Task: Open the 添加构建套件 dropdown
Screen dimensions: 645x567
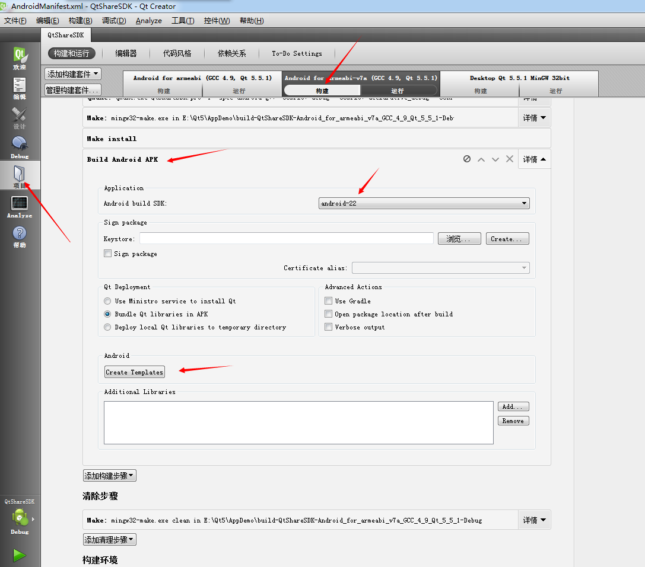Action: 73,74
